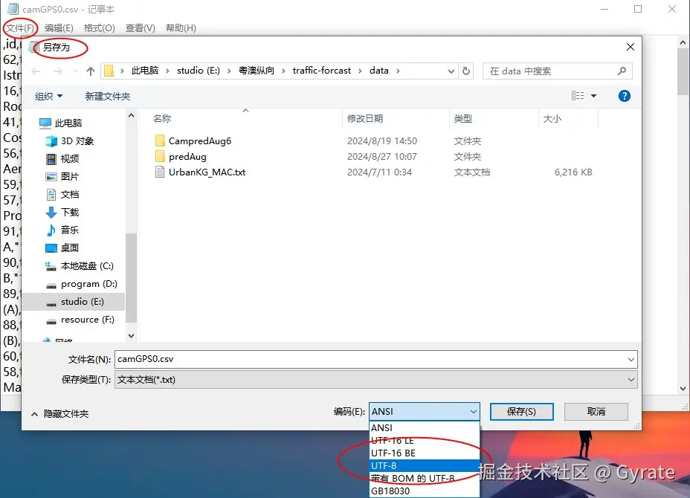Screen dimensions: 690x498
Task: Select the studio (E:) drive in sidebar
Action: point(82,302)
